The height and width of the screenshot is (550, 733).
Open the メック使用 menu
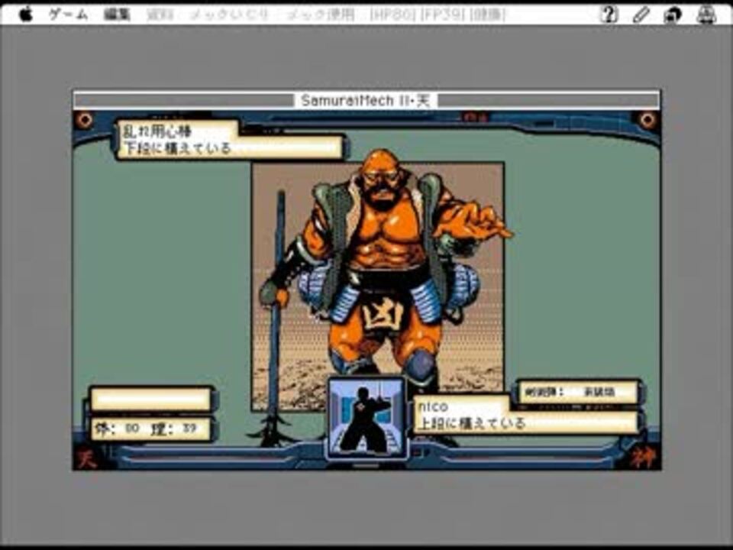coord(321,15)
